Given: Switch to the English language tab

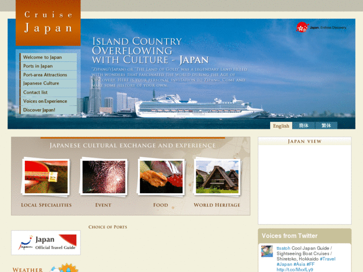Looking at the screenshot, I should pos(281,126).
